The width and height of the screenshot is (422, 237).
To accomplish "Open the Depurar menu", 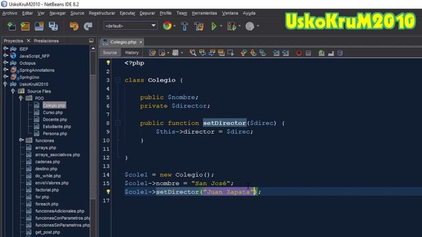I will pos(147,13).
